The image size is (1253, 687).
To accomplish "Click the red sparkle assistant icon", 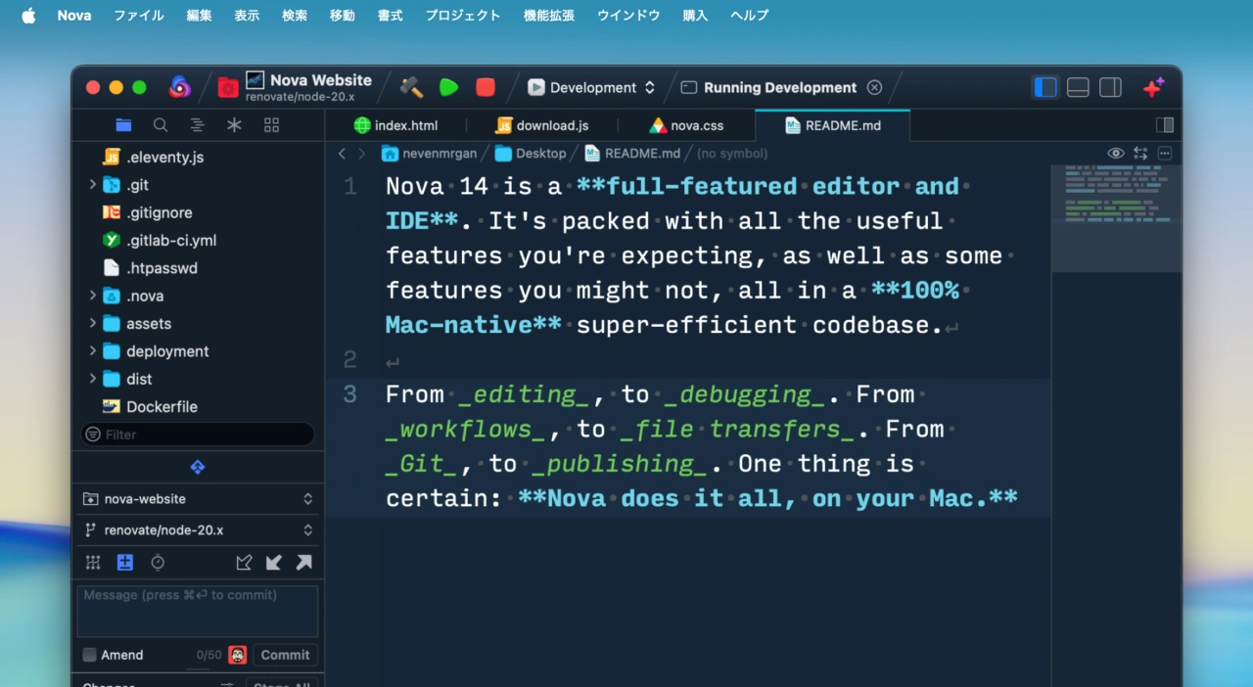I will click(1153, 87).
